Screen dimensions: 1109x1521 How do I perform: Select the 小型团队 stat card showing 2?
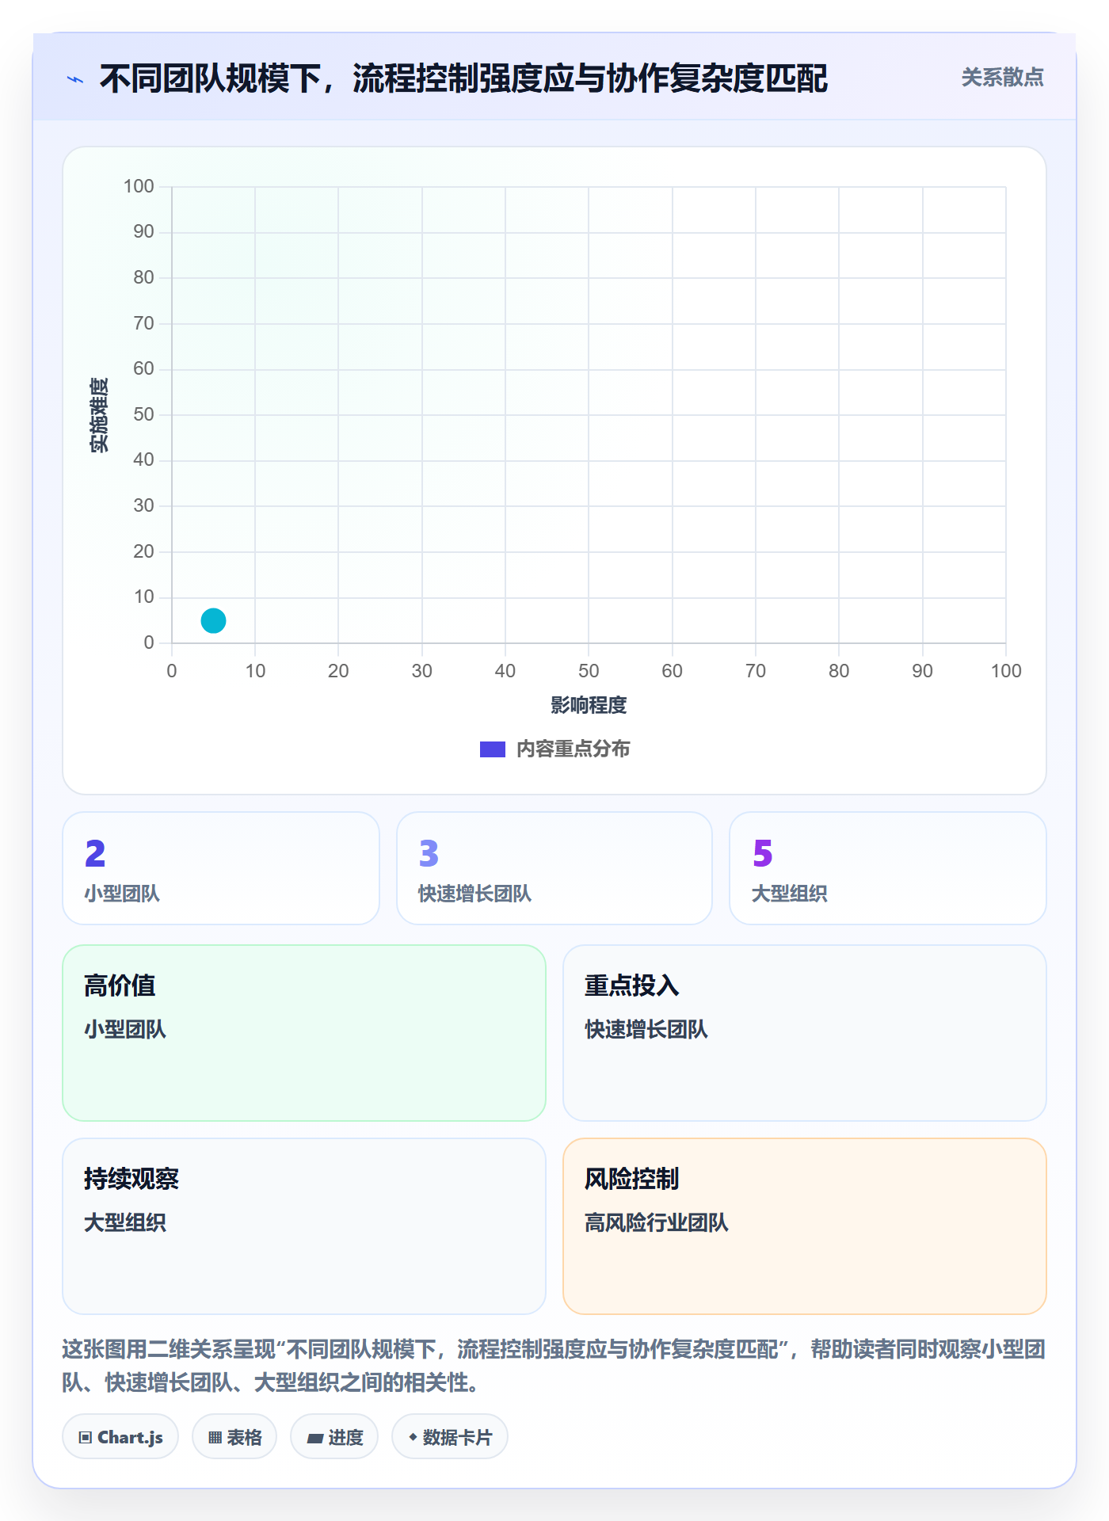[221, 868]
